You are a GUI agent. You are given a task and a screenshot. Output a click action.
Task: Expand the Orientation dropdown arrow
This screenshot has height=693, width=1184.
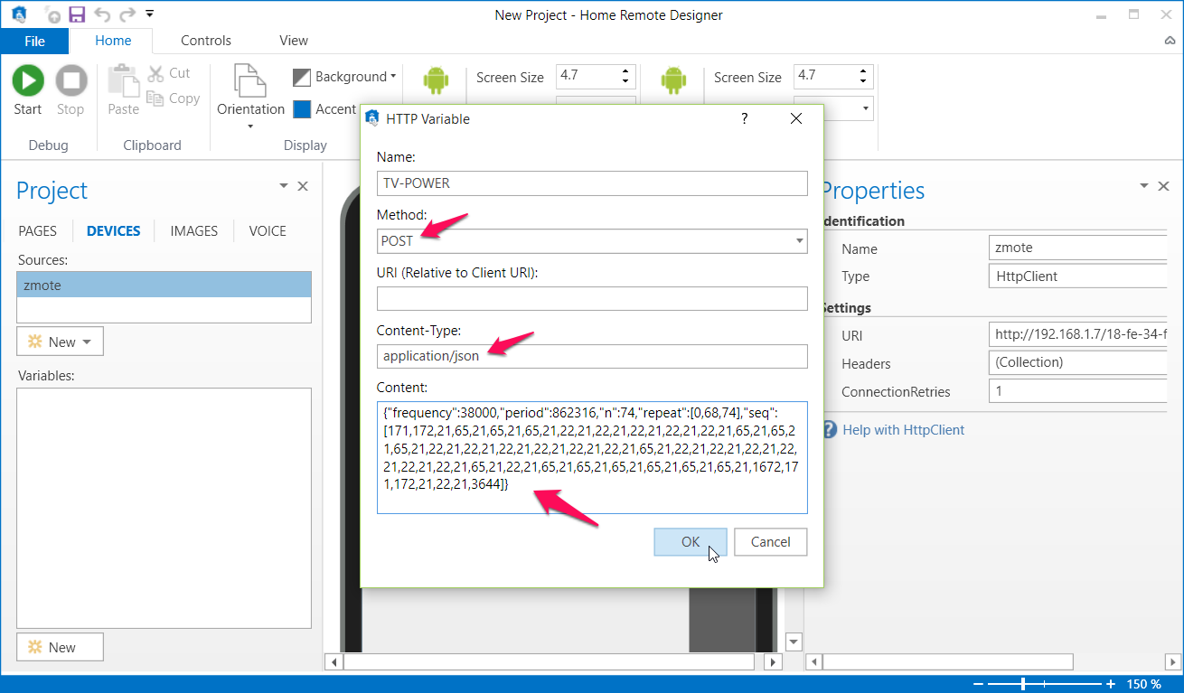[x=250, y=126]
